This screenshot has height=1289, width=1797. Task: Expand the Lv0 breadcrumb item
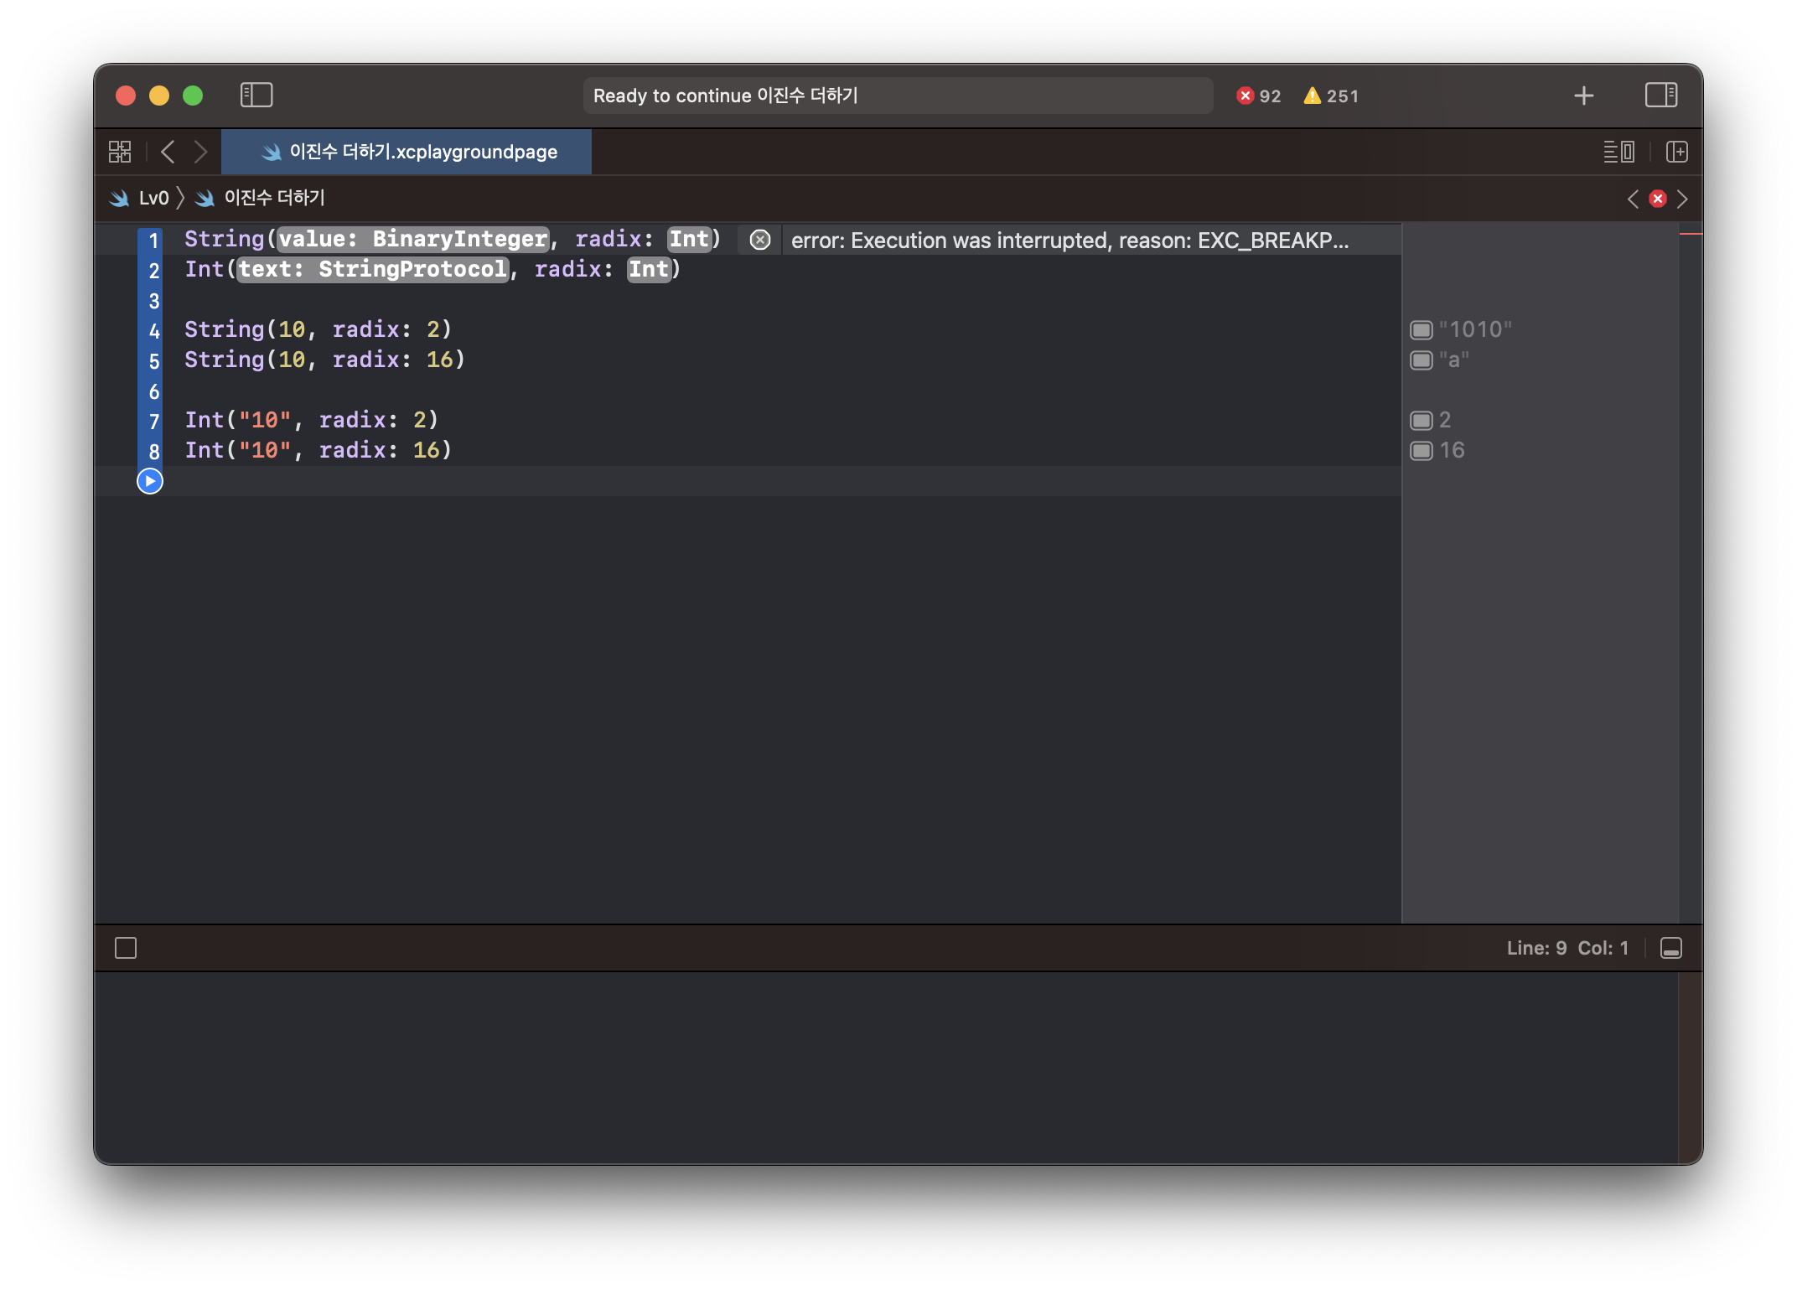click(x=153, y=198)
